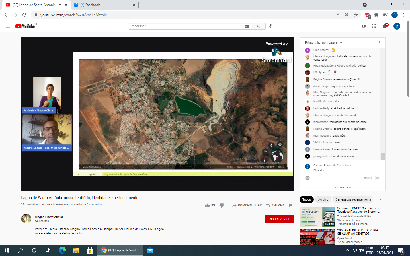410x256 pixels.
Task: Bookmark this page with star
Action: pyautogui.click(x=356, y=15)
